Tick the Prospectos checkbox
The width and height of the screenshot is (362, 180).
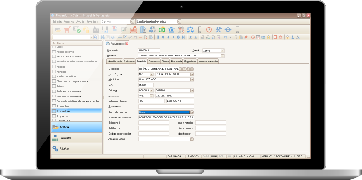(x=54, y=106)
